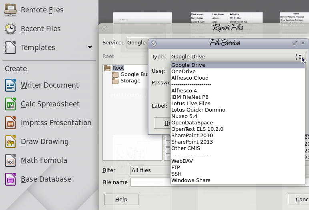Image resolution: width=309 pixels, height=210 pixels.
Task: Click Help button in Remote Files dialog
Action: point(121,199)
